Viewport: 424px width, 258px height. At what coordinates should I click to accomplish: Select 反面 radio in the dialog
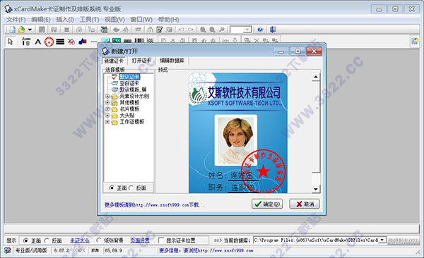131,188
